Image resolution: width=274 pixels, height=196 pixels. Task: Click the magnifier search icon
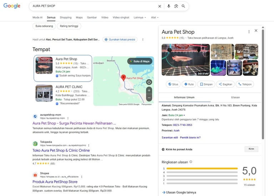coord(183,6)
